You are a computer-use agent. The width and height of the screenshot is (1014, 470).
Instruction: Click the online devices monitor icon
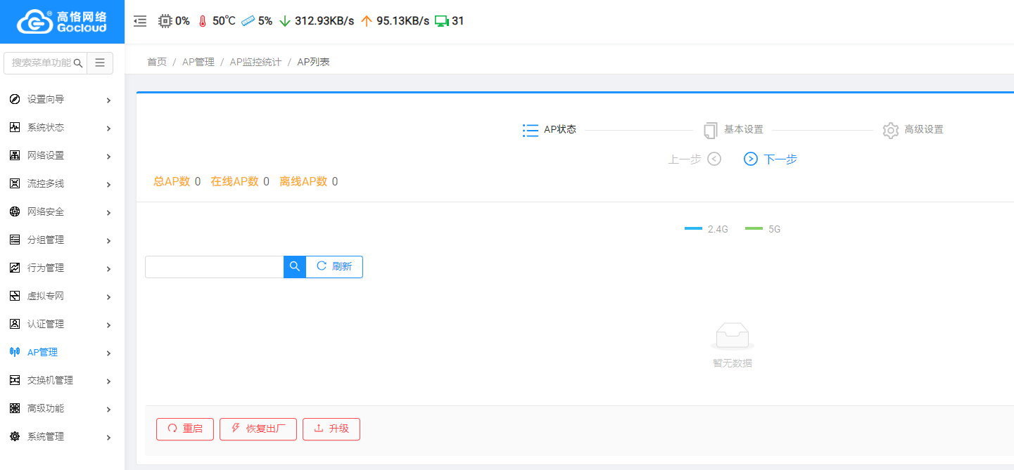point(442,21)
